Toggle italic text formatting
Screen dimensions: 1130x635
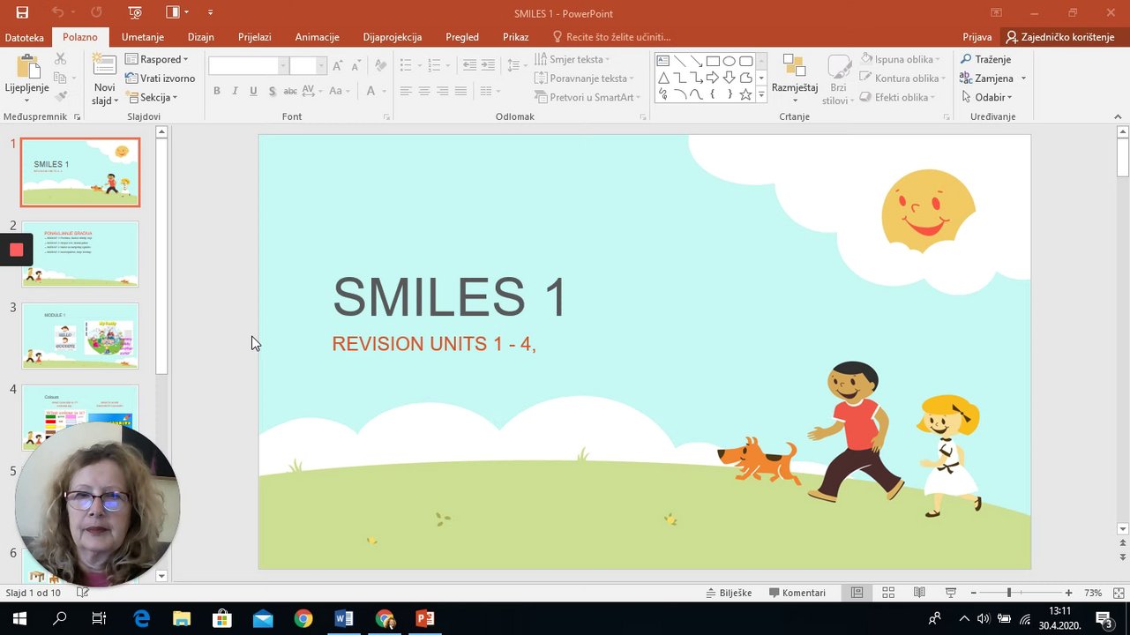[x=235, y=91]
